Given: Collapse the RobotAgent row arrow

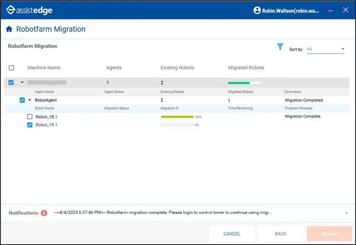Looking at the screenshot, I should [x=30, y=100].
